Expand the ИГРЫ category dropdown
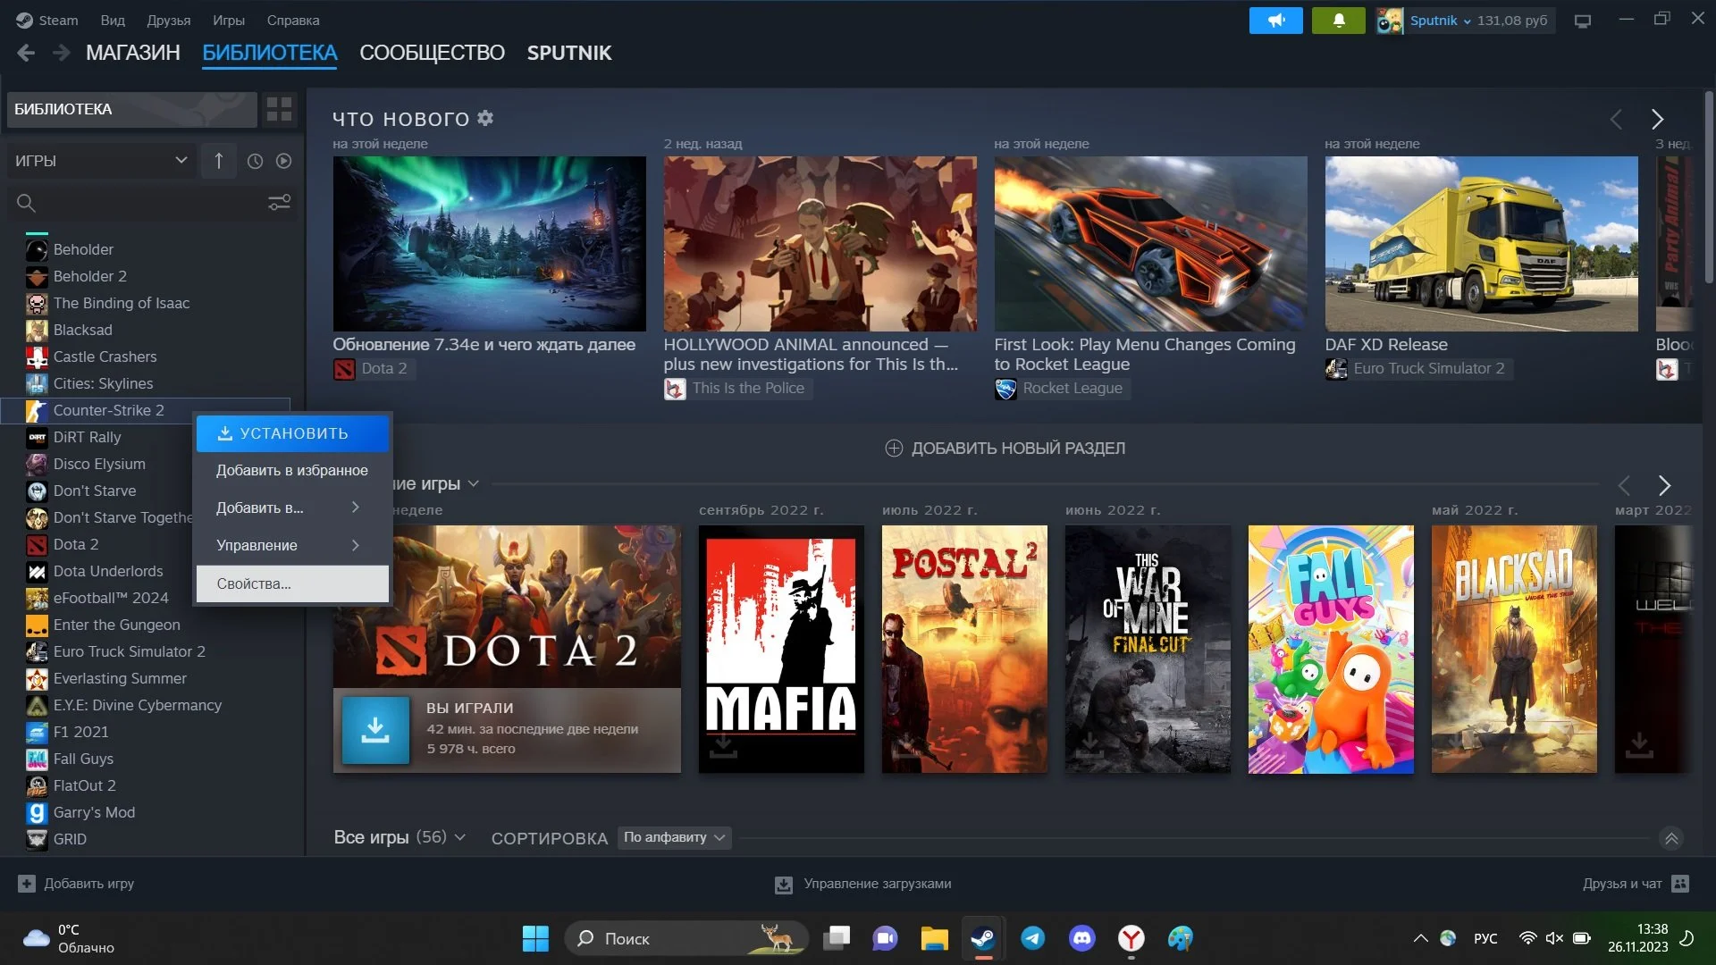This screenshot has height=965, width=1716. tap(100, 161)
